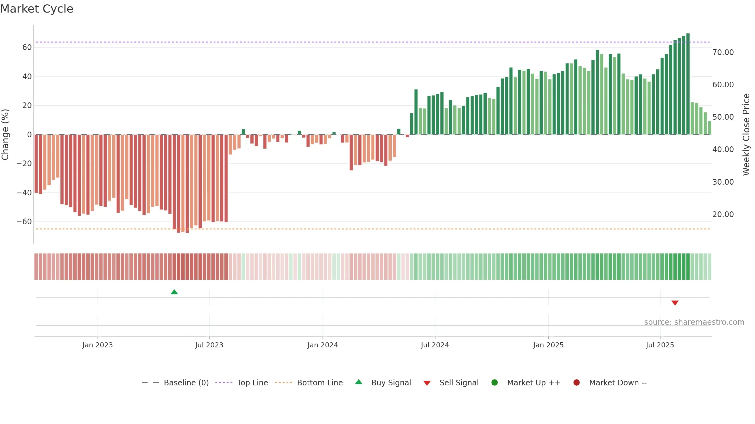The image size is (755, 424).
Task: Click the dark red circle icon in the legend
Action: (577, 383)
